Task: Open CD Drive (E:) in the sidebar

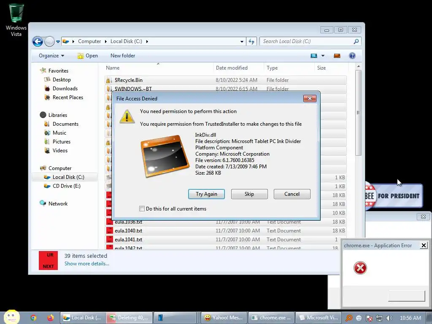Action: click(x=66, y=186)
